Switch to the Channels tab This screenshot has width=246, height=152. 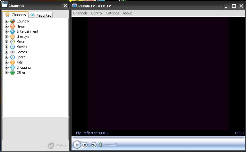point(15,15)
